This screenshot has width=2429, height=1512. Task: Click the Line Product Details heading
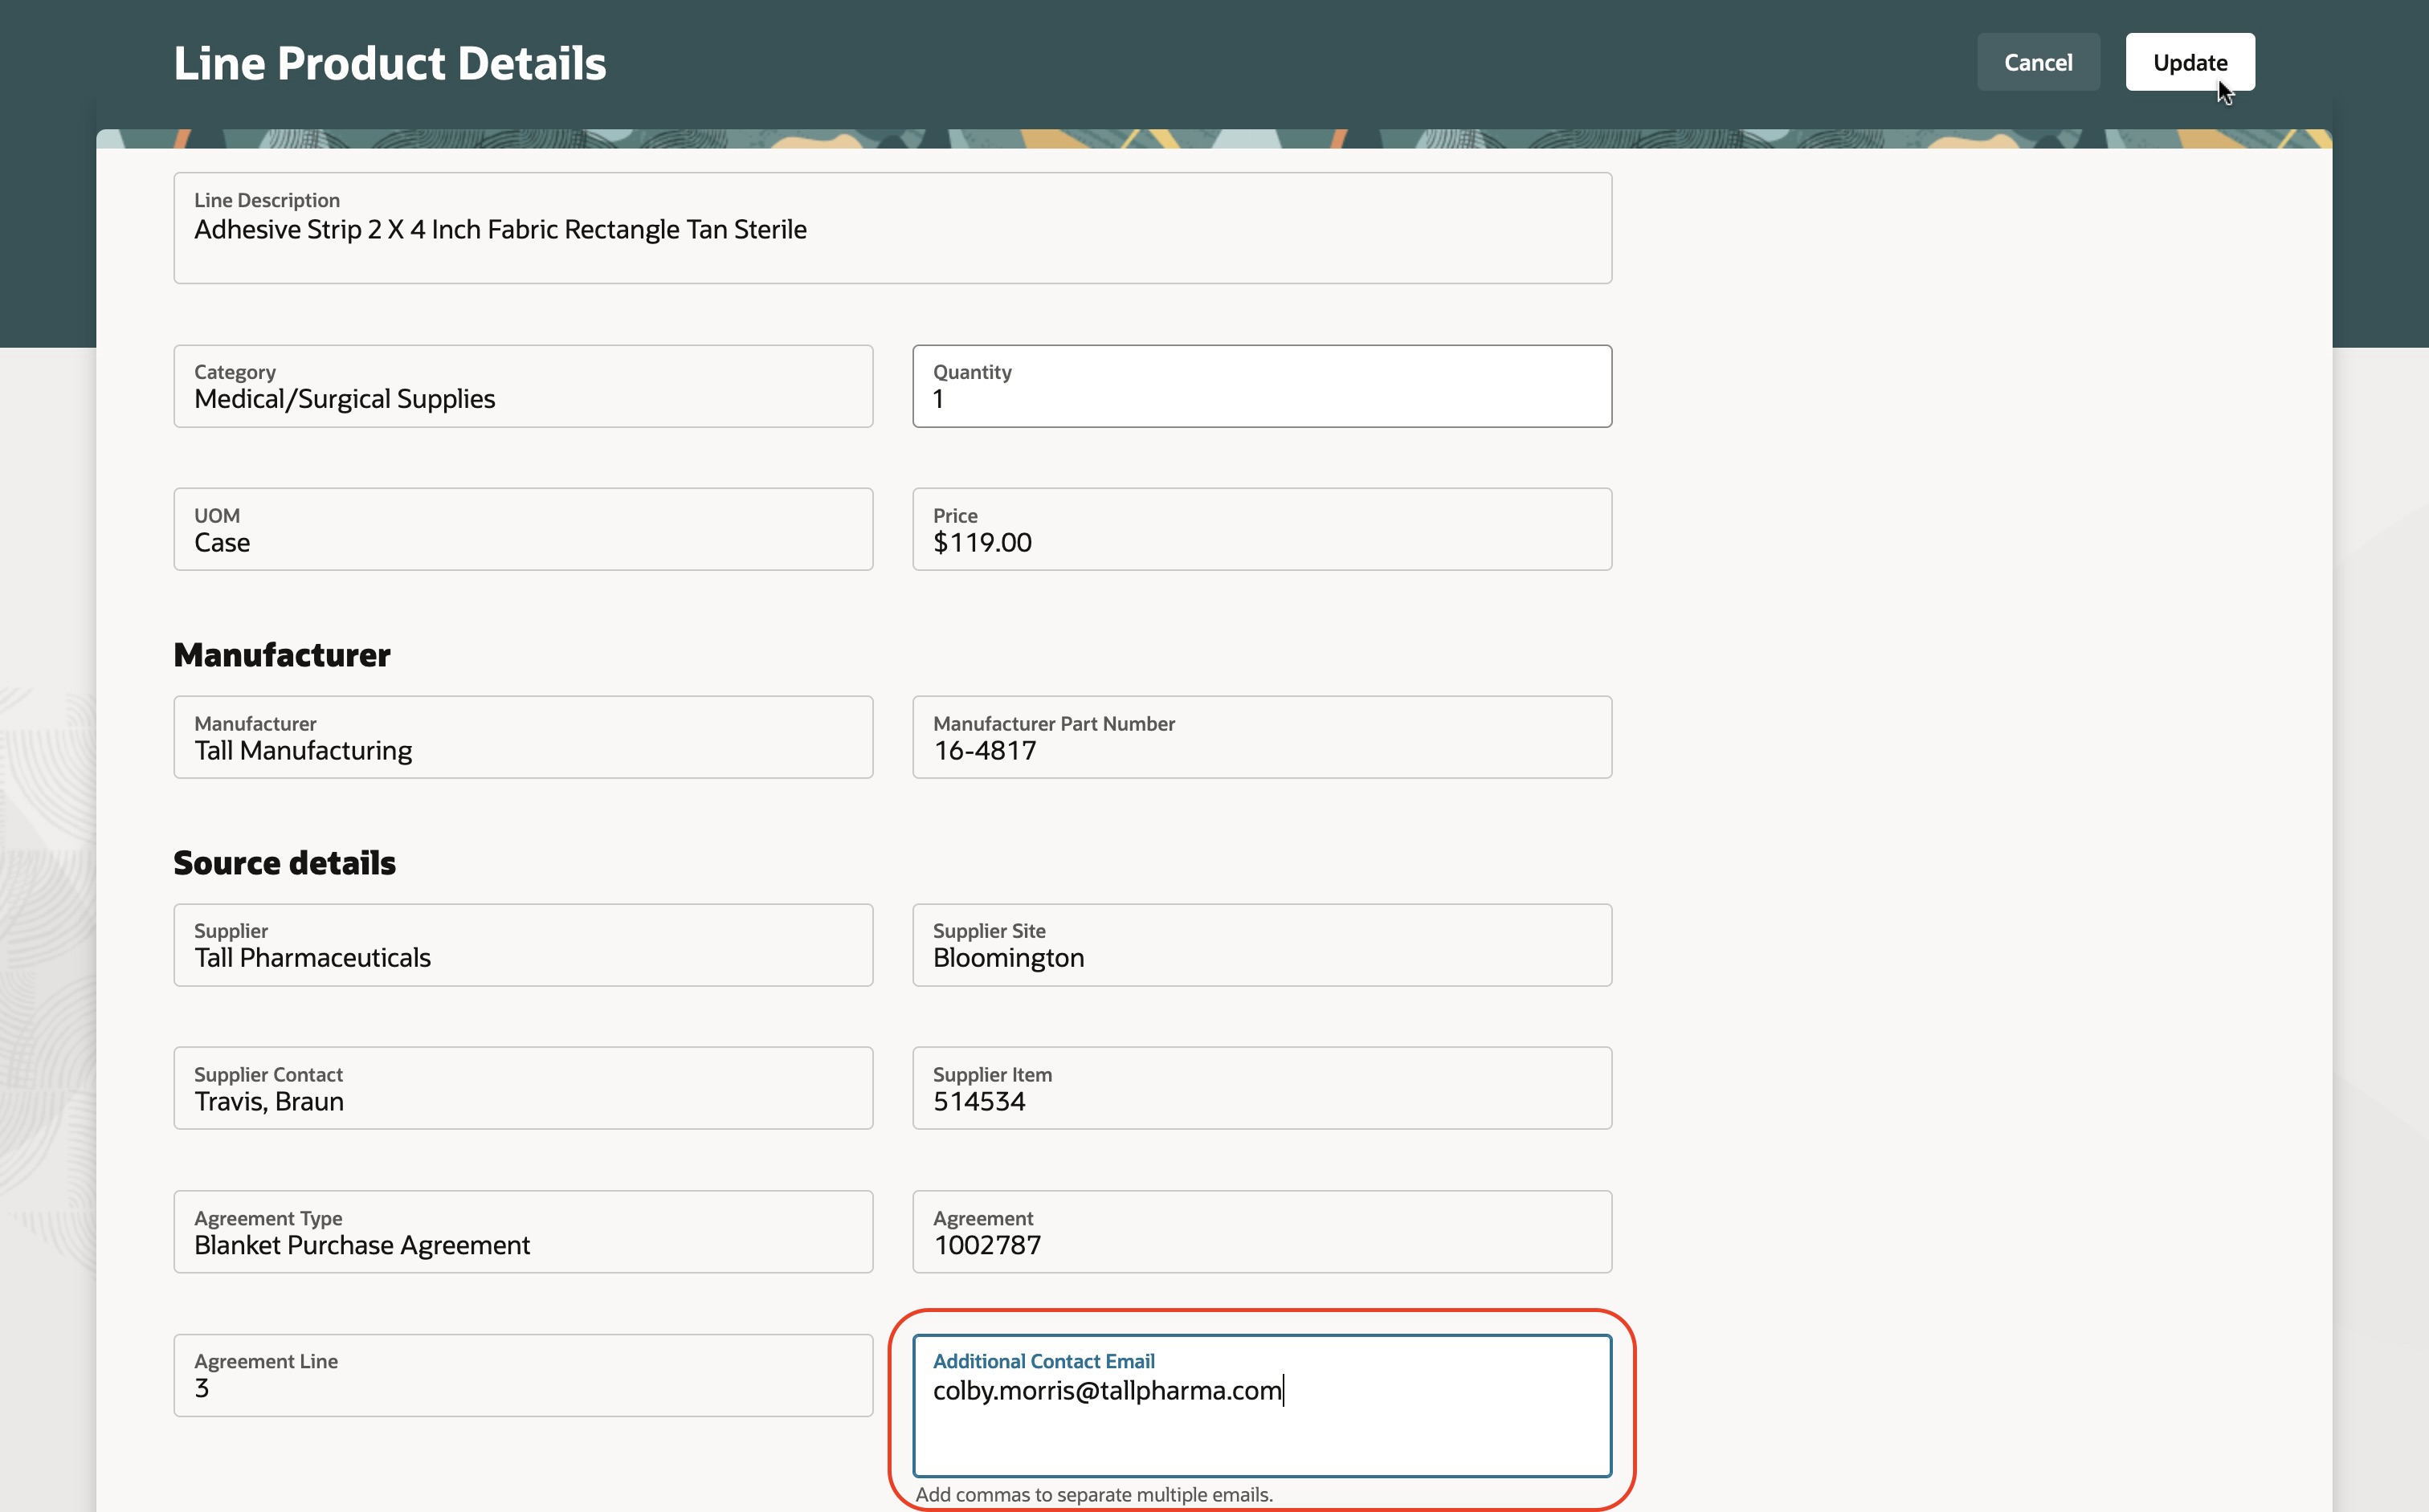(x=389, y=63)
